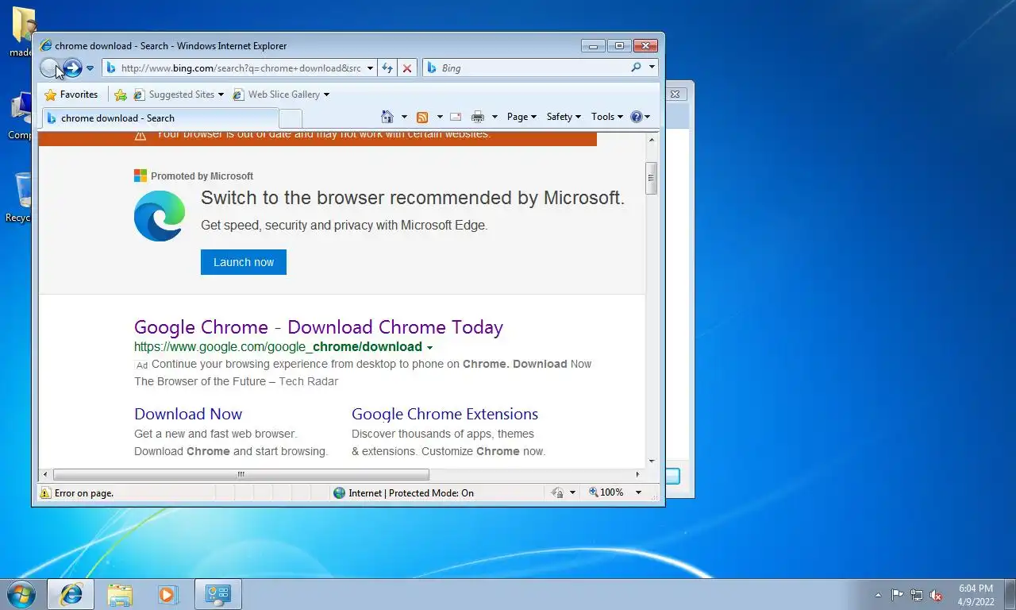Print the page with printer icon

click(478, 117)
